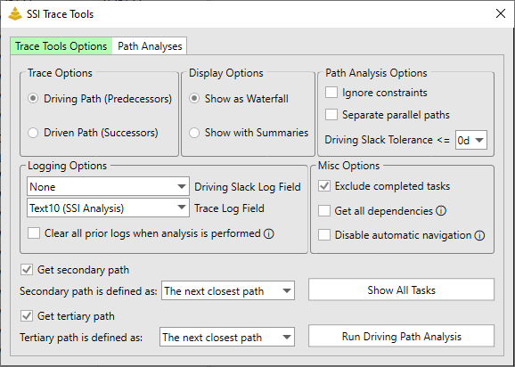The width and height of the screenshot is (515, 367).
Task: Select Show with Summaries option
Action: click(x=194, y=133)
